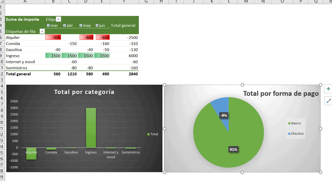Image resolution: width=332 pixels, height=181 pixels.
Task: Select the Suministros total -160 cell
Action: click(124, 68)
